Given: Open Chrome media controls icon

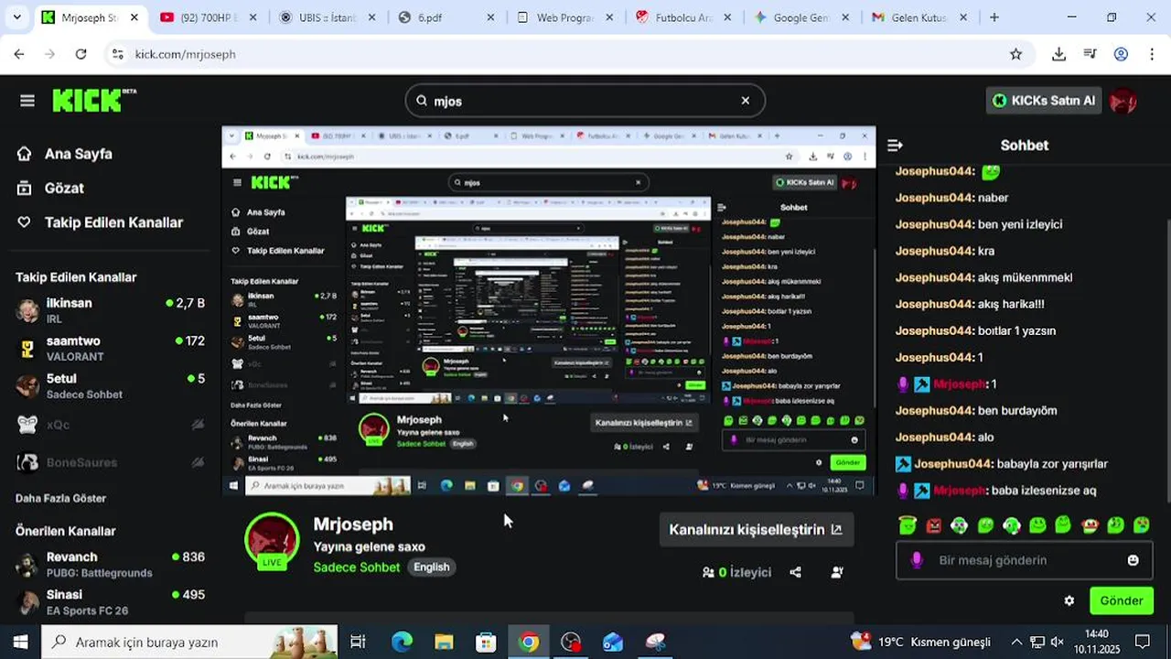Looking at the screenshot, I should [x=1090, y=54].
